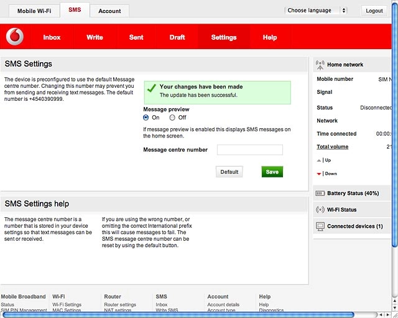Click the Signal label
This screenshot has height=318, width=398.
(x=325, y=92)
